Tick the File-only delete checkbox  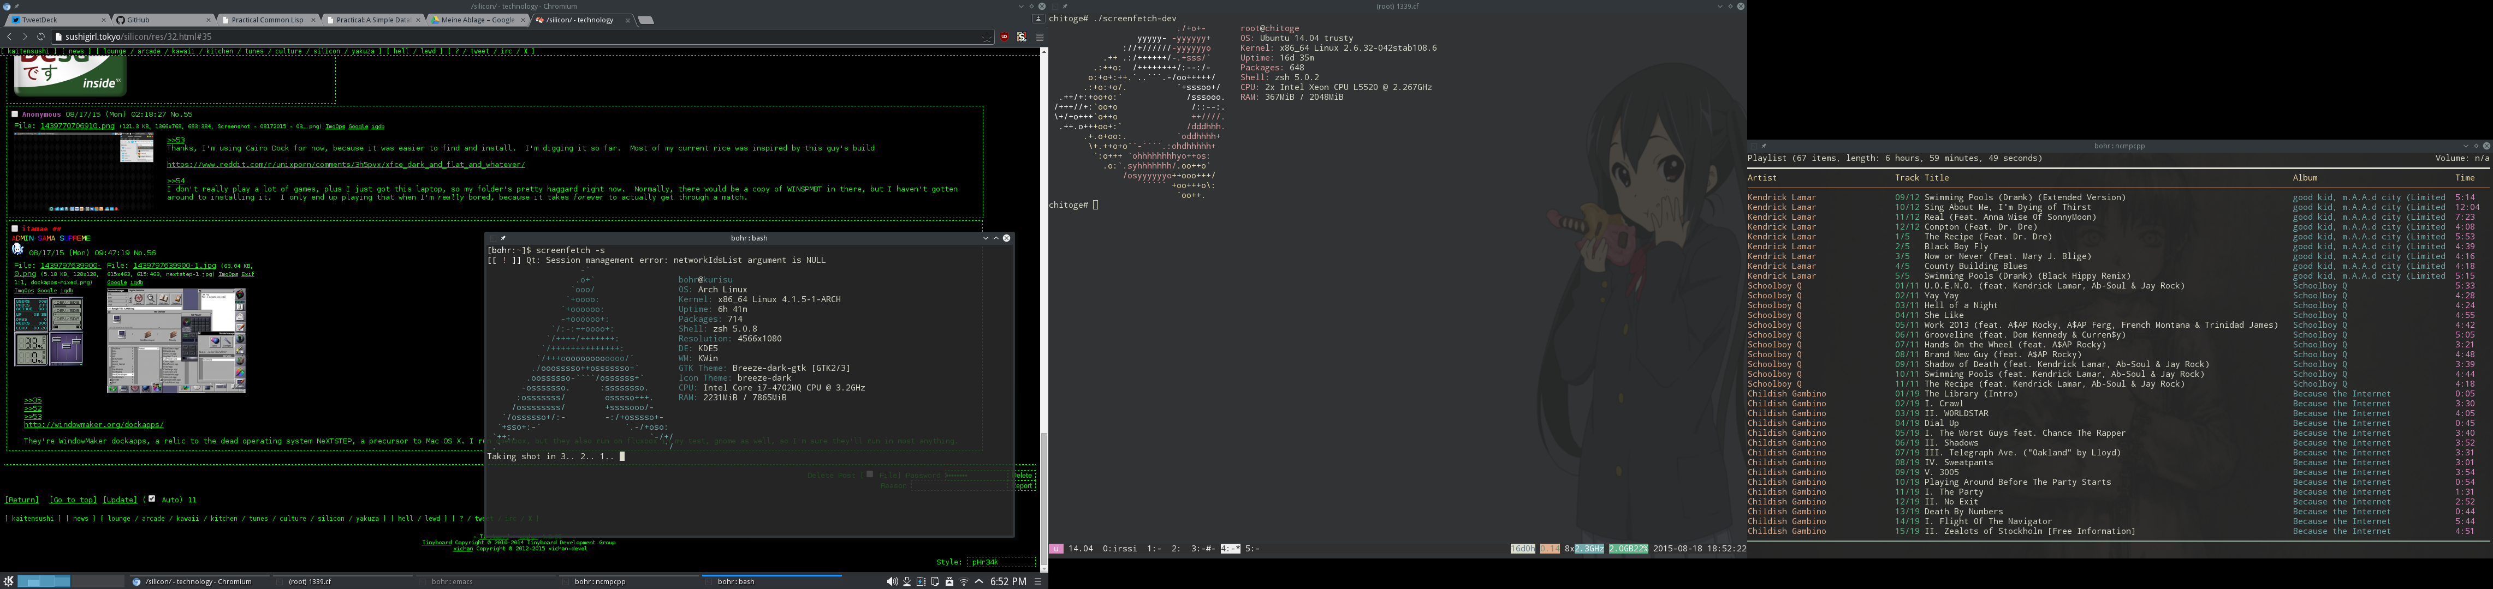pos(870,474)
